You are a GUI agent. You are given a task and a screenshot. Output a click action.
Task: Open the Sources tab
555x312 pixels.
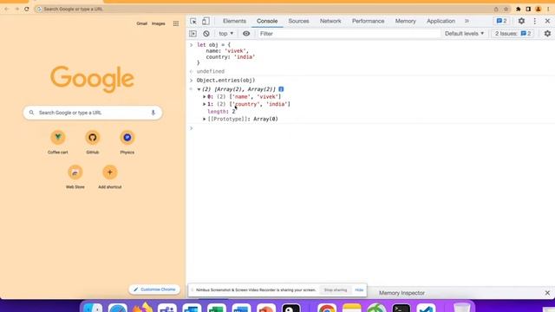298,21
